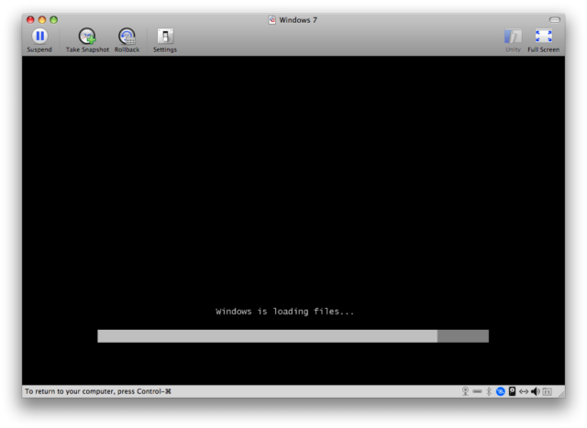Click the Windows loading progress bar
Viewport: 587px width, 428px height.
293,336
